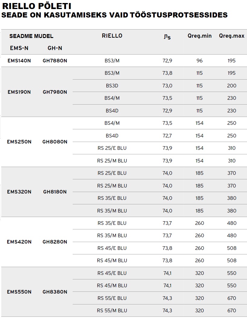Select the EMS420N model cell
The height and width of the screenshot is (318, 247).
pyautogui.click(x=19, y=242)
